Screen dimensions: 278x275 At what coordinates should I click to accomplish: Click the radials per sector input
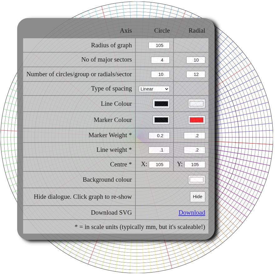[196, 74]
